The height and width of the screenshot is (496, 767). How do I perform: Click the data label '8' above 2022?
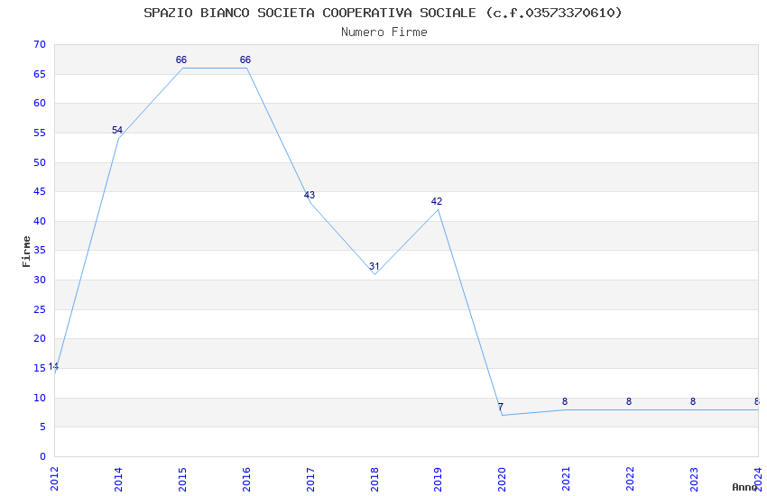(x=629, y=401)
